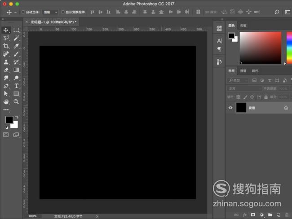Expand the status bar info arrow
This screenshot has width=292, height=219.
coord(97,216)
